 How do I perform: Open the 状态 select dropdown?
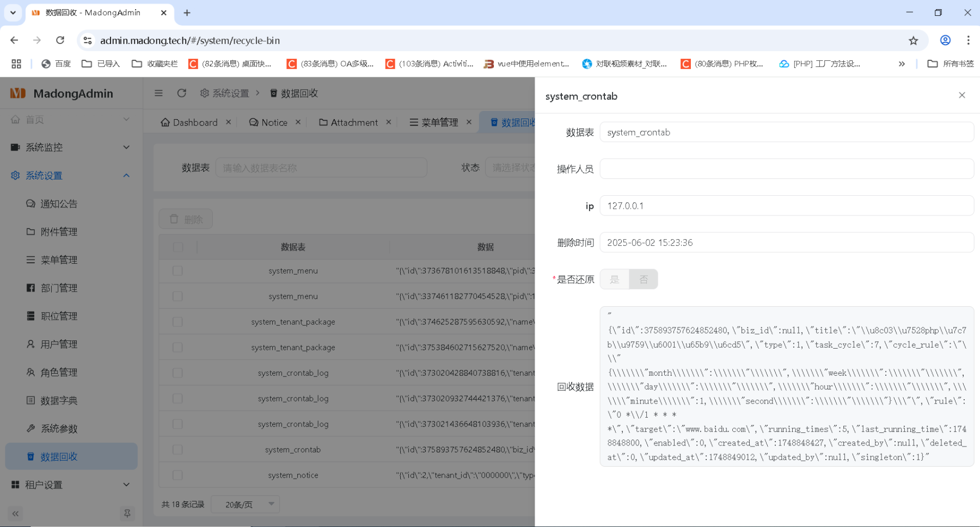(510, 168)
